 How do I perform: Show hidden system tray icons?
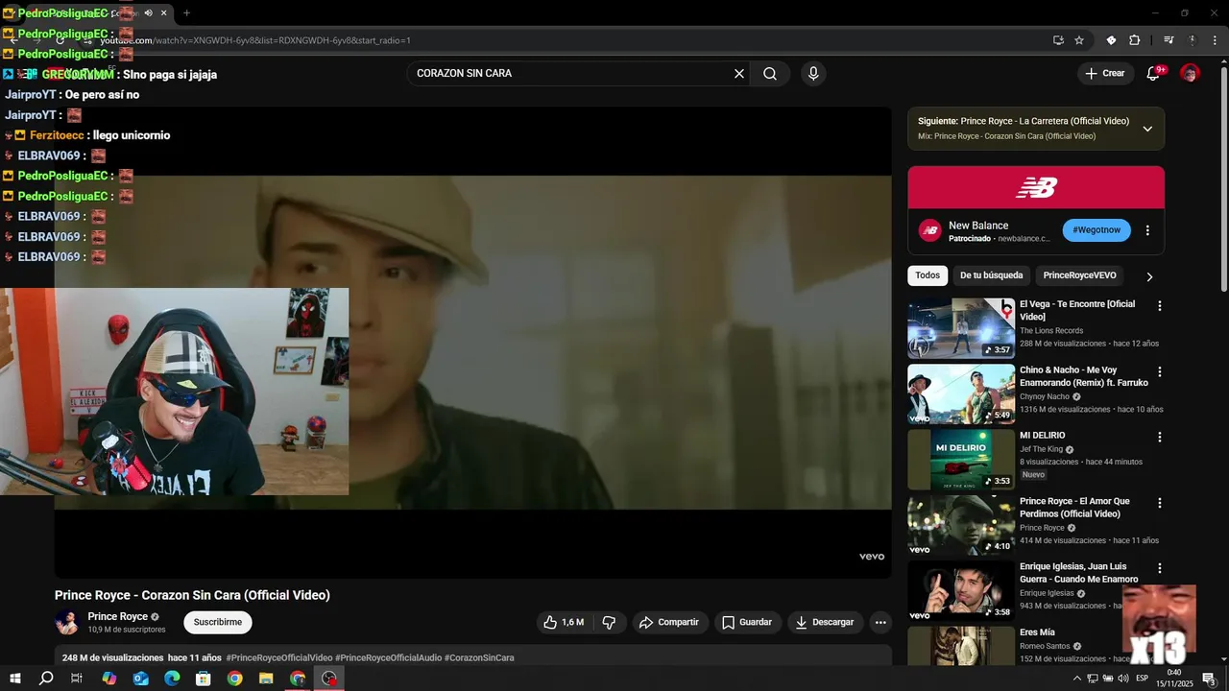pyautogui.click(x=1076, y=679)
